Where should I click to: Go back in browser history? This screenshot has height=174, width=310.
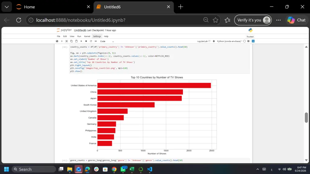click(x=7, y=20)
